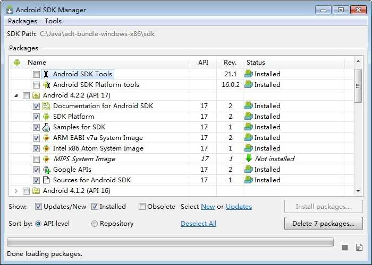Click Installed status icon for Platform-tools row
Viewport: 372px width, 265px height.
click(x=249, y=84)
